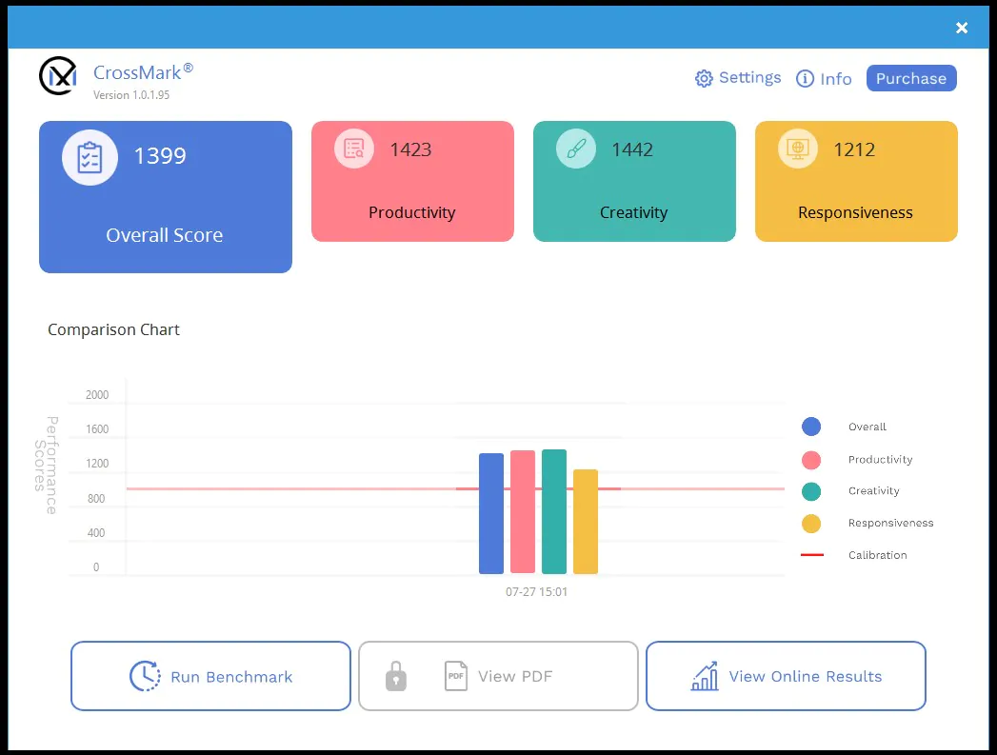Click the Responsiveness card label

[855, 212]
